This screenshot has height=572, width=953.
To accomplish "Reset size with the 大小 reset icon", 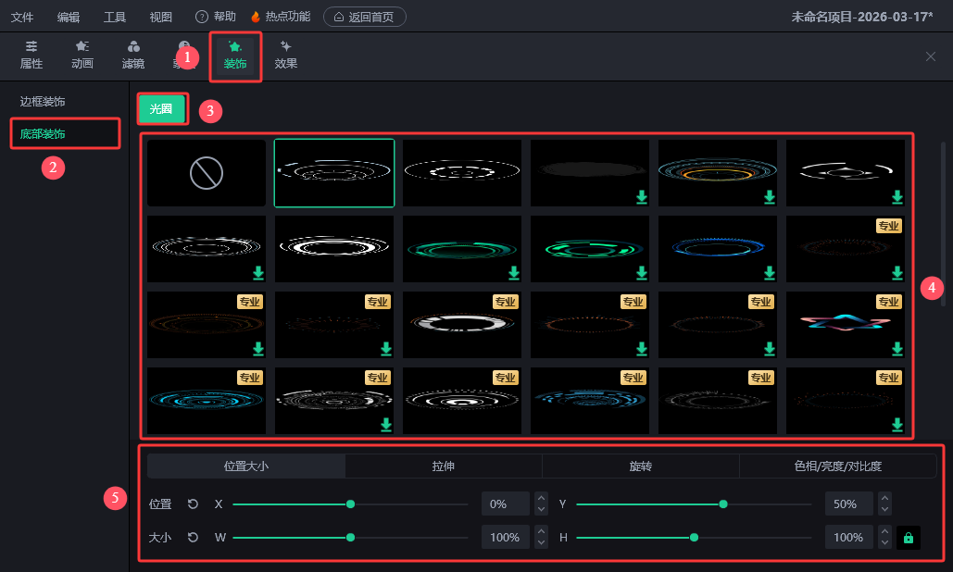I will click(x=193, y=537).
